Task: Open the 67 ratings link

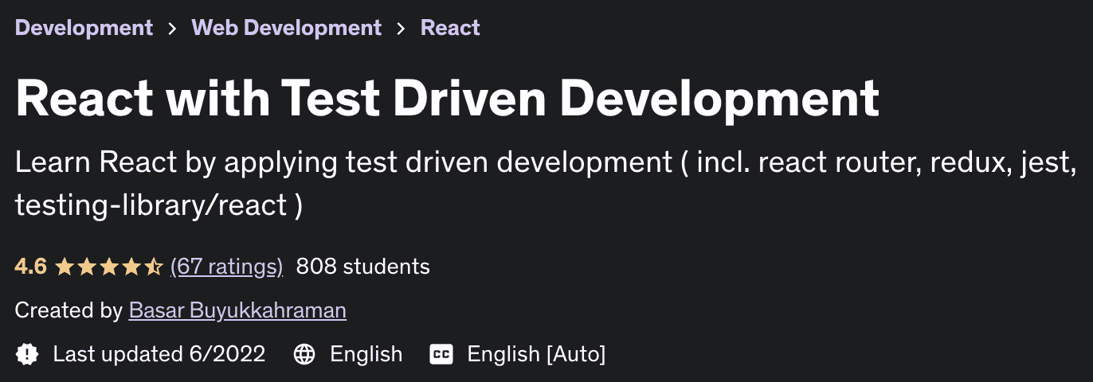Action: [227, 267]
